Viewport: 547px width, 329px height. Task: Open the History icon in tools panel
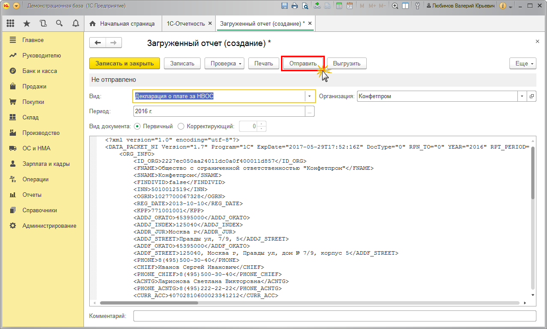click(x=43, y=23)
